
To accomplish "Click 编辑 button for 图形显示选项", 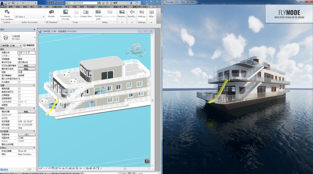I will 27,69.
